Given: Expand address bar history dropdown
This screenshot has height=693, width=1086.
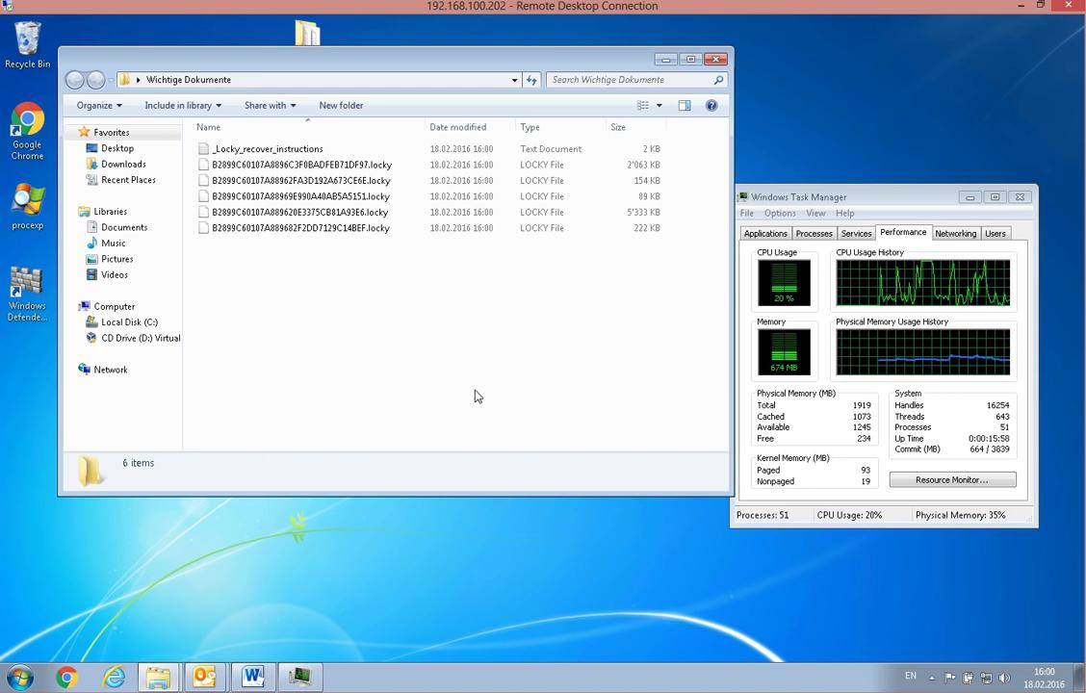Looking at the screenshot, I should [515, 80].
